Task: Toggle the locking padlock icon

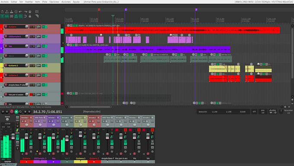Action: 30,16
